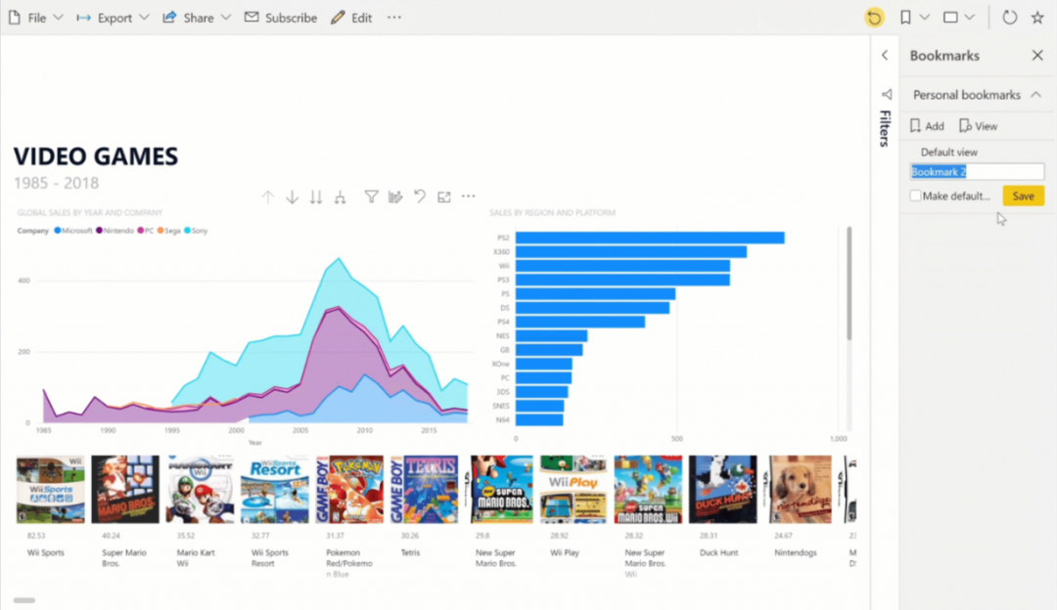Select the Wii Sports cover thumbnail
Screen dimensions: 1057x610
pos(51,490)
